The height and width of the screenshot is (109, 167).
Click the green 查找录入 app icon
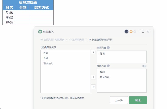click(x=40, y=32)
